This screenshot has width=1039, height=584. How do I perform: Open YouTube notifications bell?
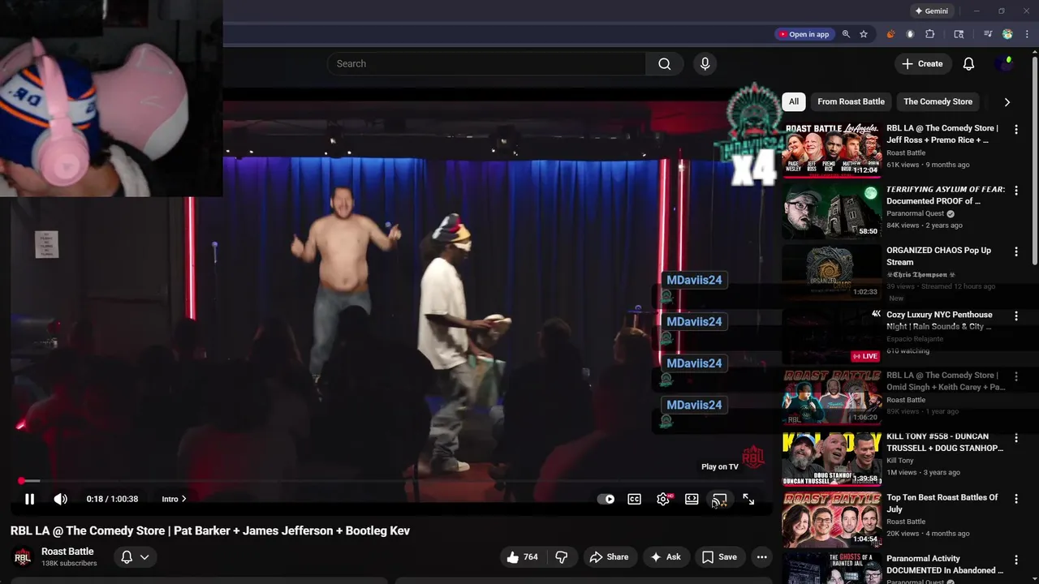tap(968, 63)
